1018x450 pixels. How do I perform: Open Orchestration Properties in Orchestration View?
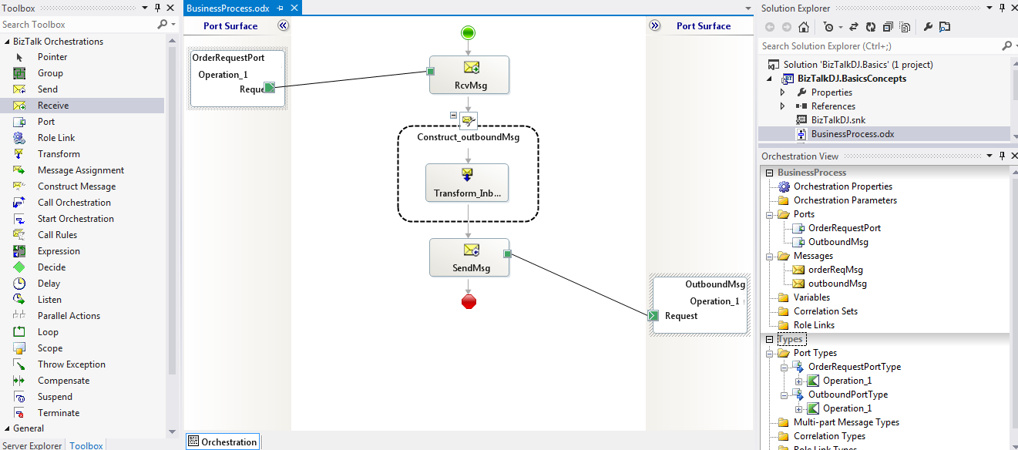coord(843,186)
